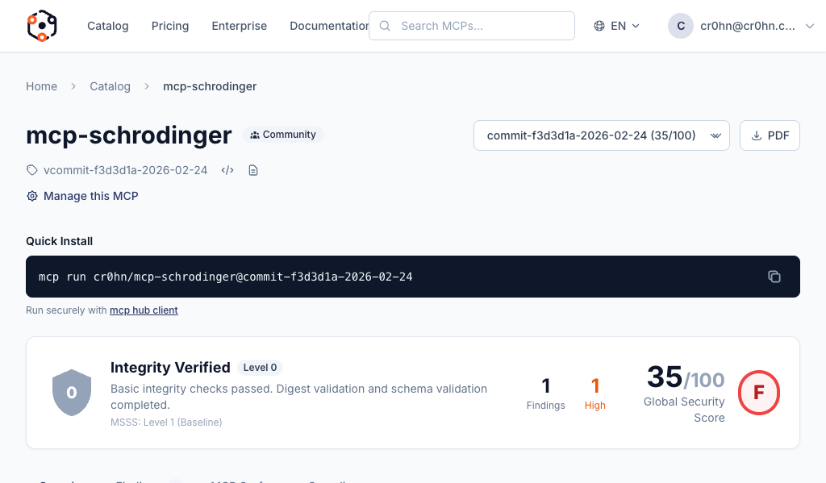Open the Catalog navigation menu item
This screenshot has height=483, width=826.
108,26
